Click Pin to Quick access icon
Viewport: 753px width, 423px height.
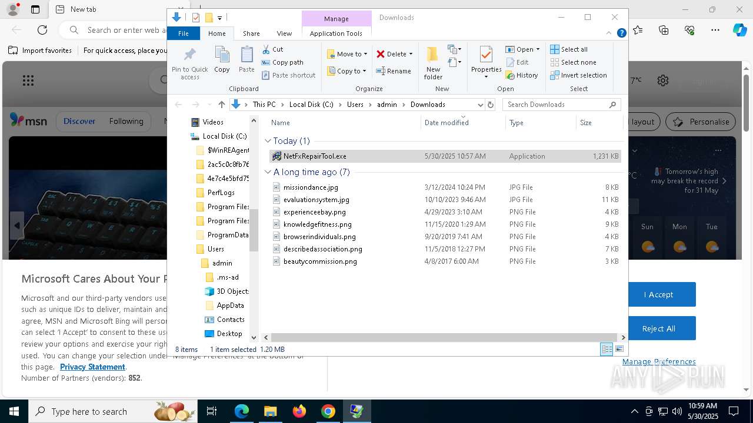pos(189,63)
